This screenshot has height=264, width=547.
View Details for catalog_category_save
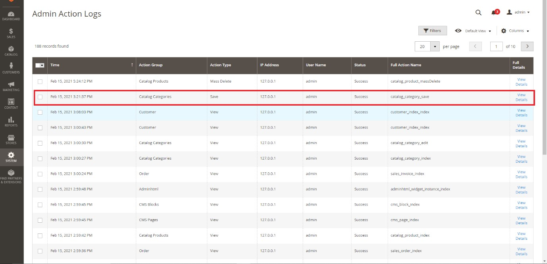(x=521, y=97)
